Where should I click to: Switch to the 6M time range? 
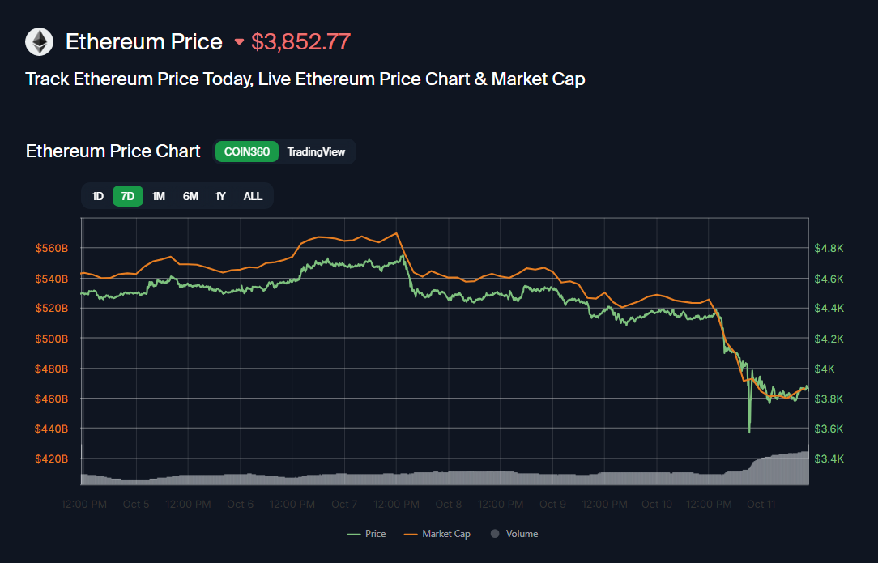click(190, 196)
